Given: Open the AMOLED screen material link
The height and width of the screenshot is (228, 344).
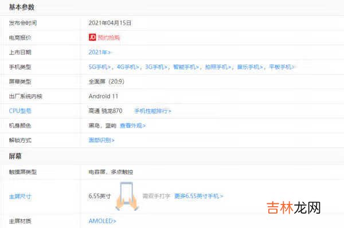Looking at the screenshot, I should click(102, 221).
